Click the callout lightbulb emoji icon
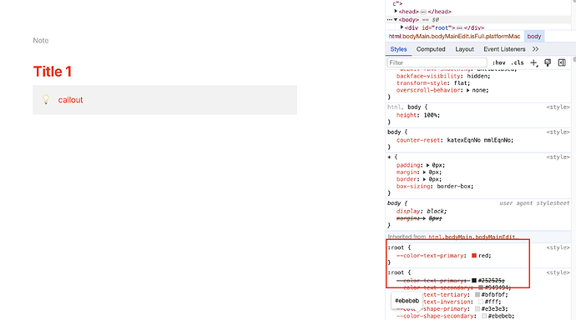 tap(46, 99)
